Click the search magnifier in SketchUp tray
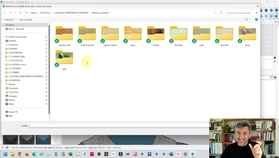Screen dimensions: 279x158 [271, 77]
